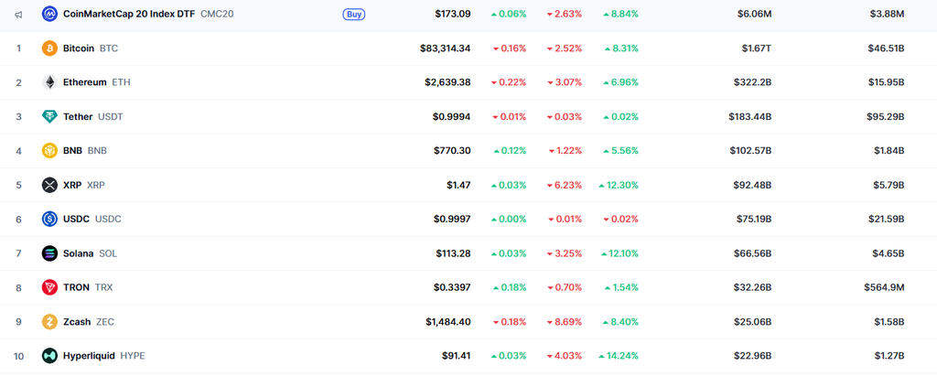Click Hyperliquid market cap $22.96B

753,356
